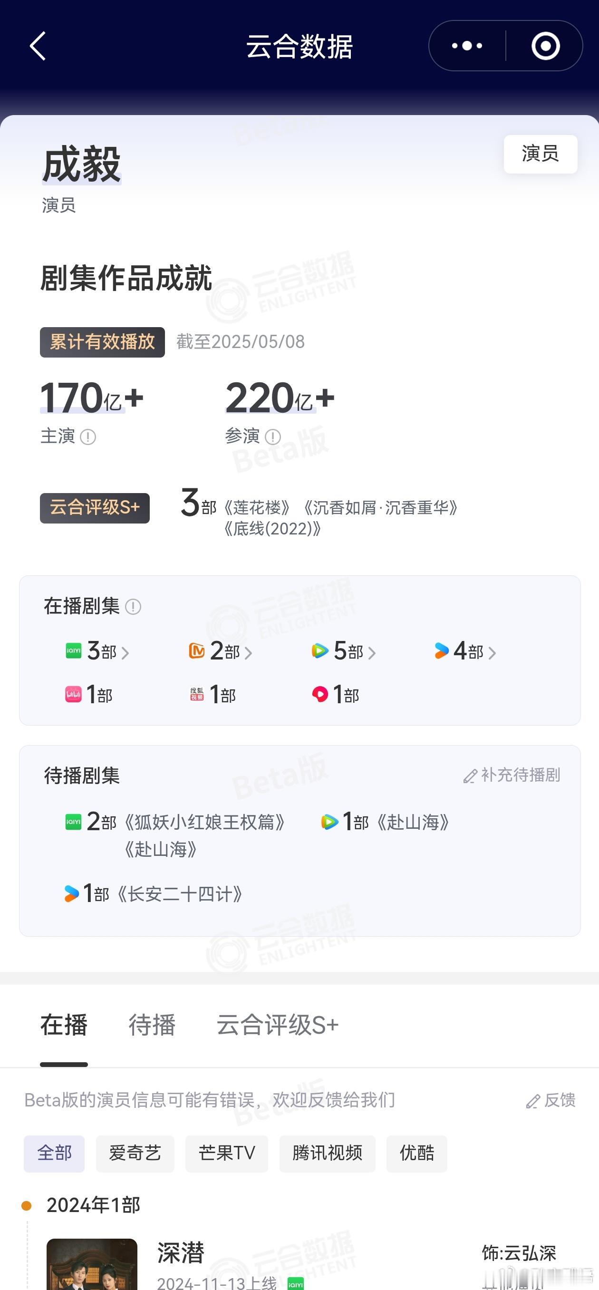
Task: Click the 演员 button
Action: click(x=541, y=154)
